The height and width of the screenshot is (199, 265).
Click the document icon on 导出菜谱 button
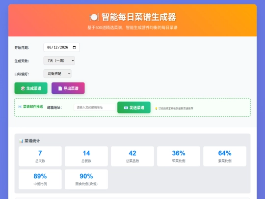[60, 88]
